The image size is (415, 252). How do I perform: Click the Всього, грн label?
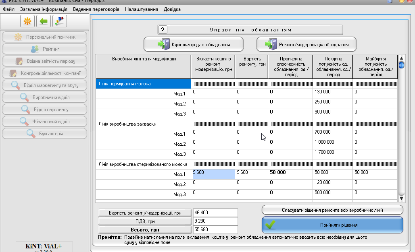[x=145, y=230]
